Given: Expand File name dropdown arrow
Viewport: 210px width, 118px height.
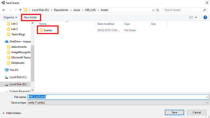Looking at the screenshot, I should [207, 97].
